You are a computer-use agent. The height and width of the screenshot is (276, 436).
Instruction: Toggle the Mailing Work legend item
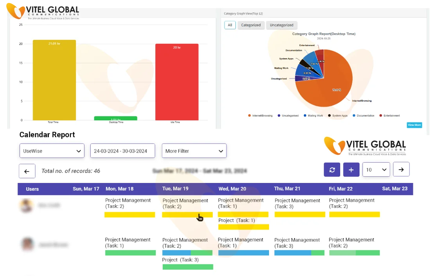[x=305, y=116]
